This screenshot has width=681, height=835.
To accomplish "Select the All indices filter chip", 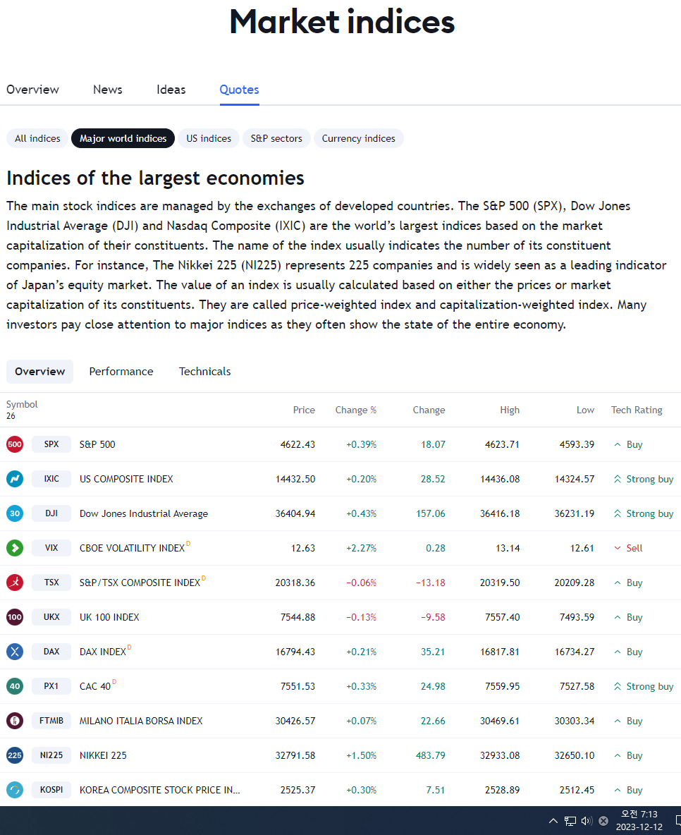I will [x=37, y=138].
